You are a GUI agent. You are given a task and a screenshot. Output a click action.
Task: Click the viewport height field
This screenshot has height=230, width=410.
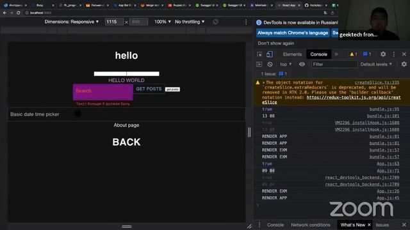pyautogui.click(x=138, y=22)
